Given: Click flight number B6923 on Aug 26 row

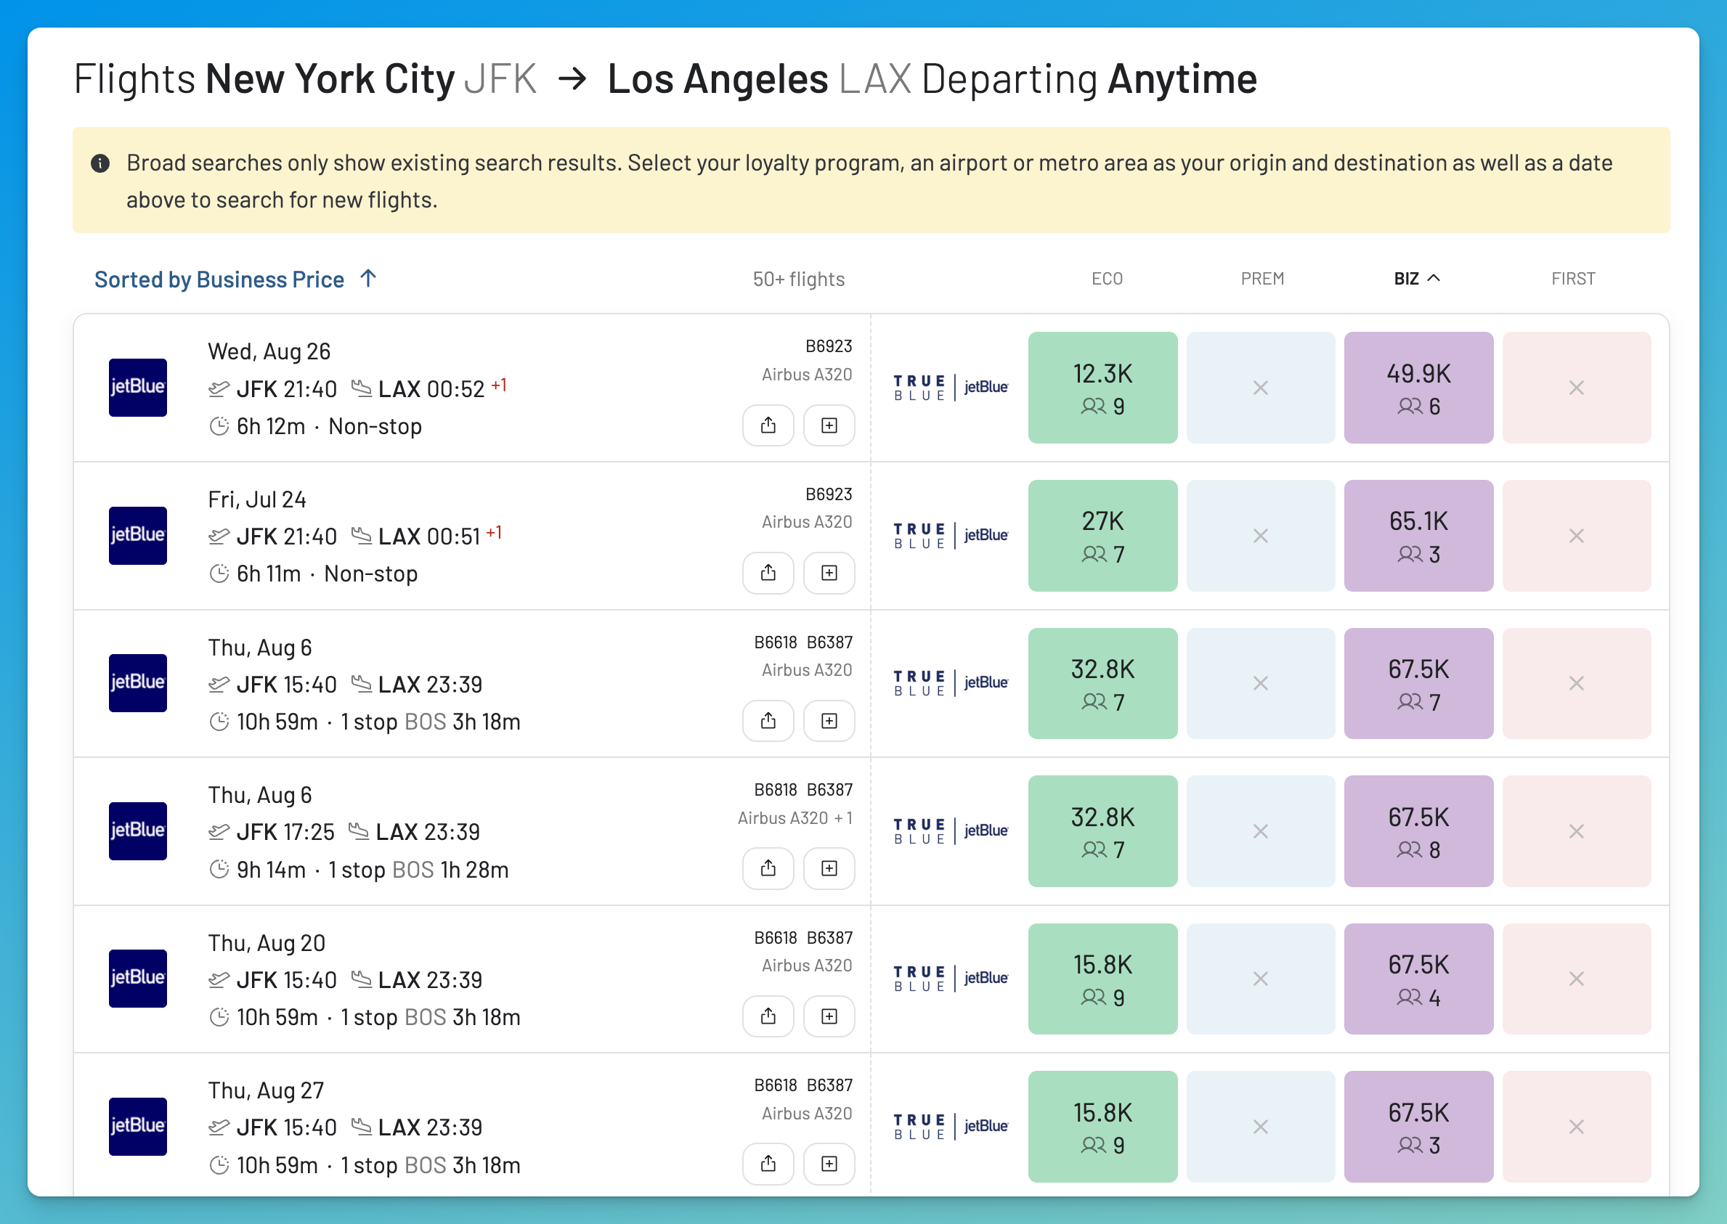Looking at the screenshot, I should coord(829,346).
